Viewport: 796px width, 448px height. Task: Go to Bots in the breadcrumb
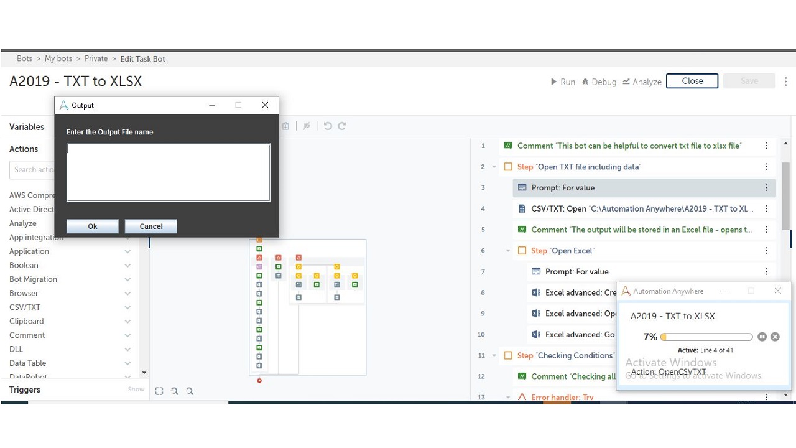click(24, 58)
